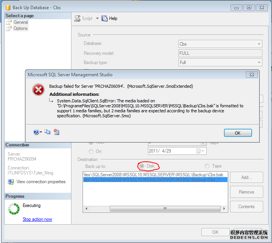Copy the error message text icon

click(x=47, y=132)
